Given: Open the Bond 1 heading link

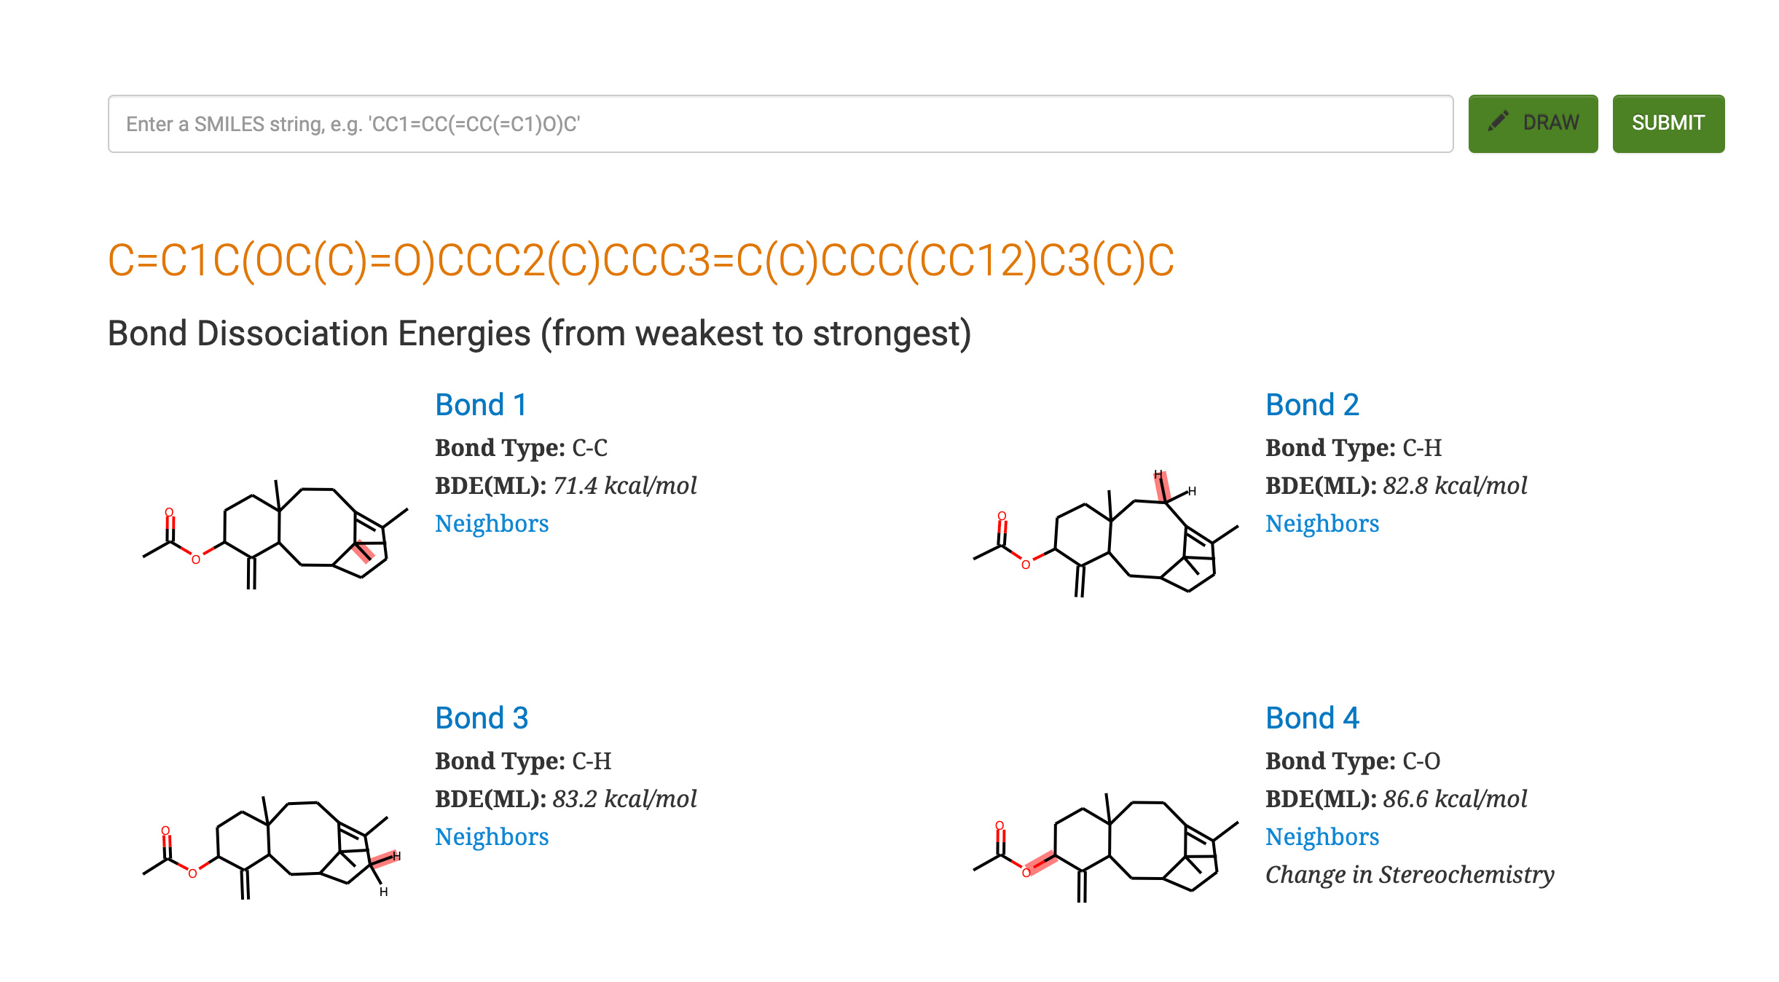Looking at the screenshot, I should pos(481,405).
